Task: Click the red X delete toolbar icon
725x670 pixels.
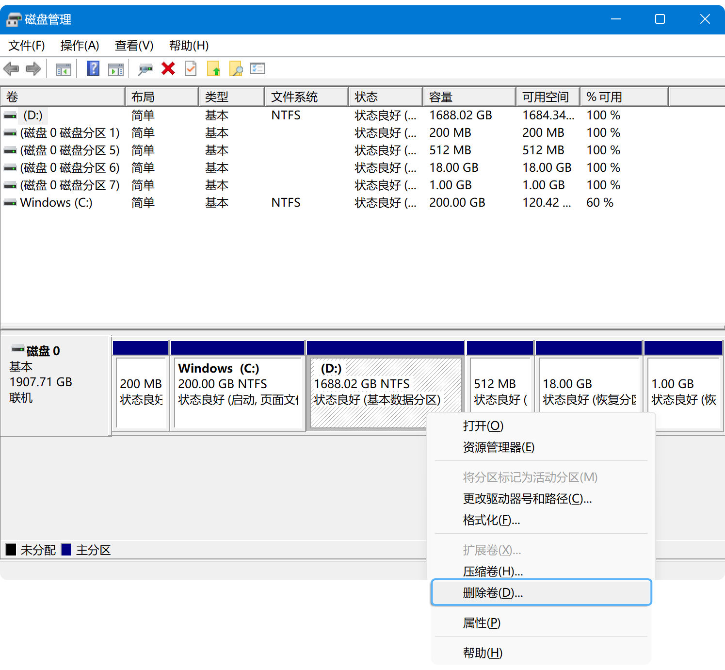Action: [x=168, y=69]
